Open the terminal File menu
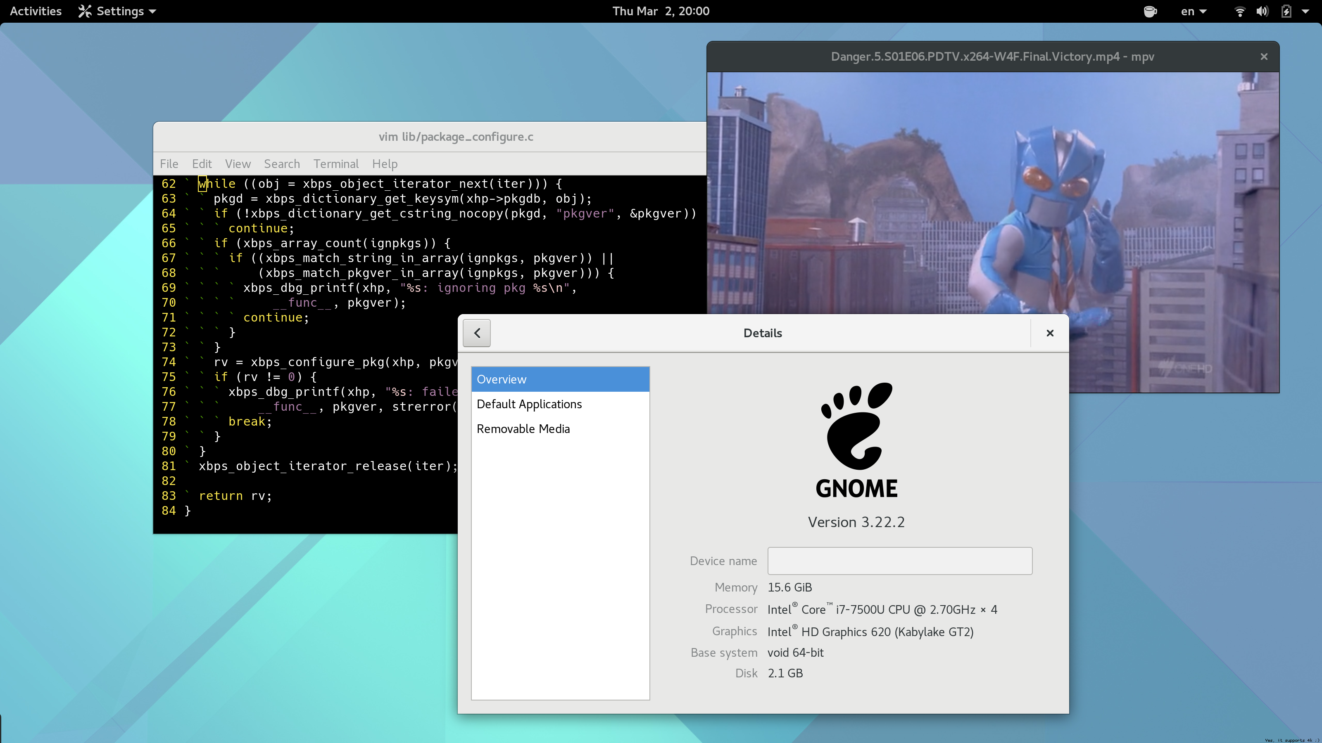Screen dimensions: 1322x743 pos(169,164)
